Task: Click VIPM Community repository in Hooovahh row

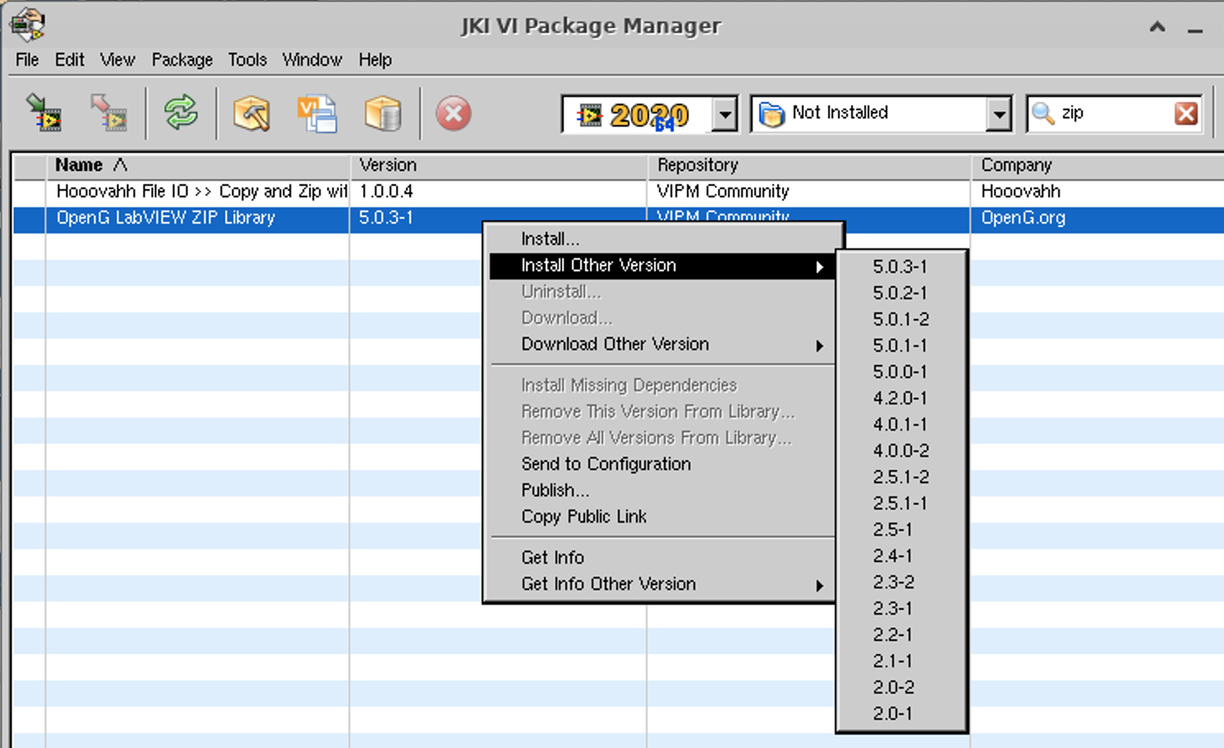Action: click(x=723, y=192)
